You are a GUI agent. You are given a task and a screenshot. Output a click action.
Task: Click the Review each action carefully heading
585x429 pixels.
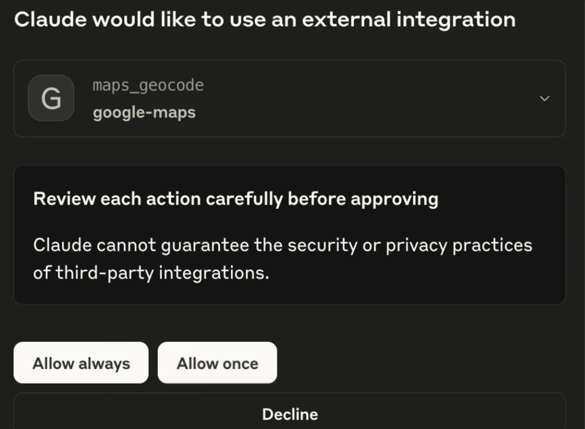[x=236, y=199]
